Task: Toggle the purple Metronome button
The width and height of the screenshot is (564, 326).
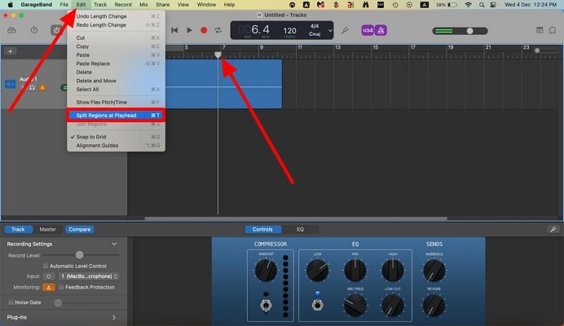Action: click(381, 31)
